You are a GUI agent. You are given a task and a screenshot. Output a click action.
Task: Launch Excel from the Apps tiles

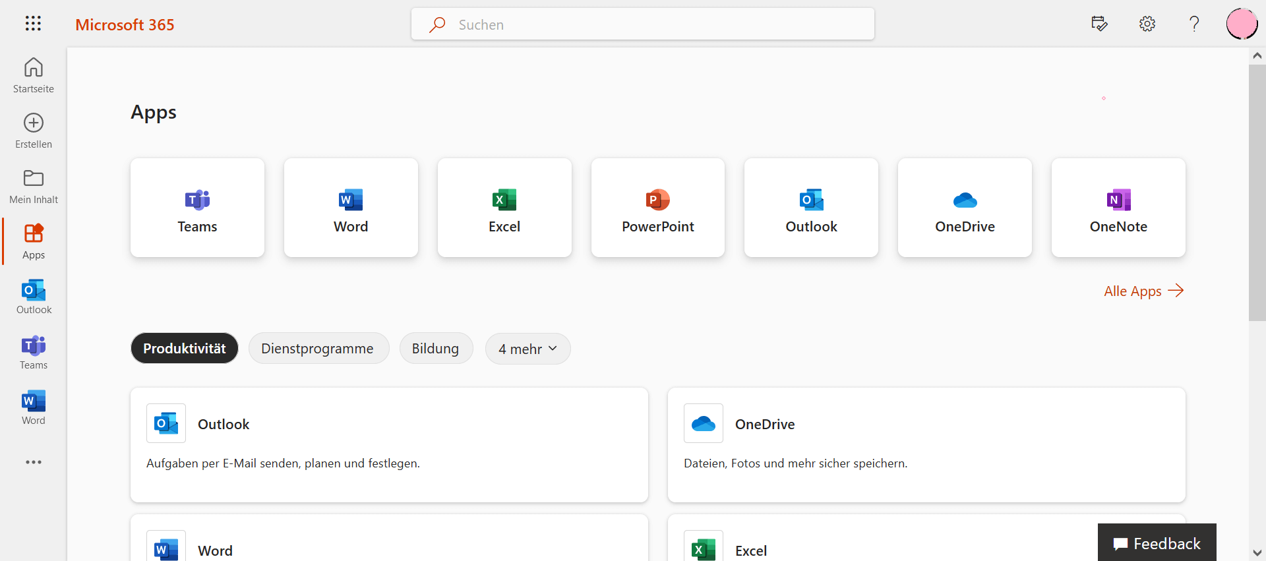pos(504,208)
